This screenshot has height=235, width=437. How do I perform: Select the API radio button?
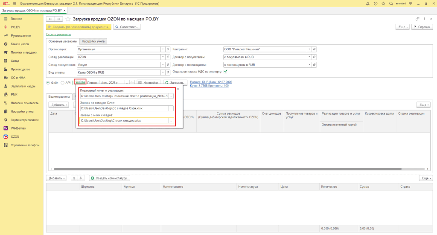tap(62, 83)
